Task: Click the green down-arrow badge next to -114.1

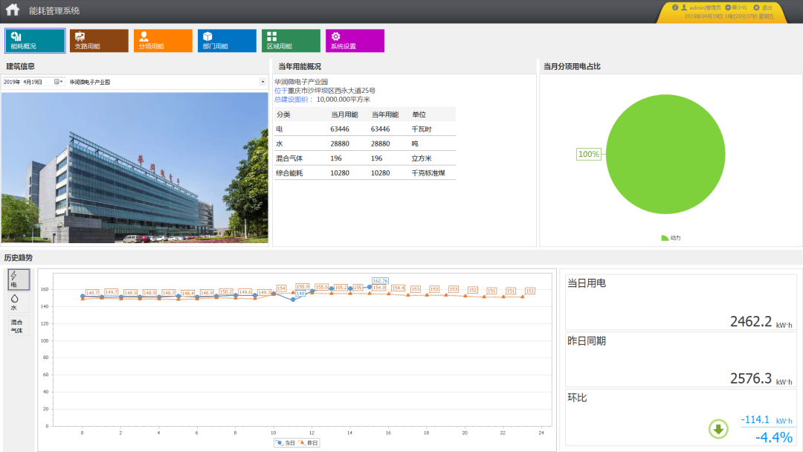Action: (717, 427)
